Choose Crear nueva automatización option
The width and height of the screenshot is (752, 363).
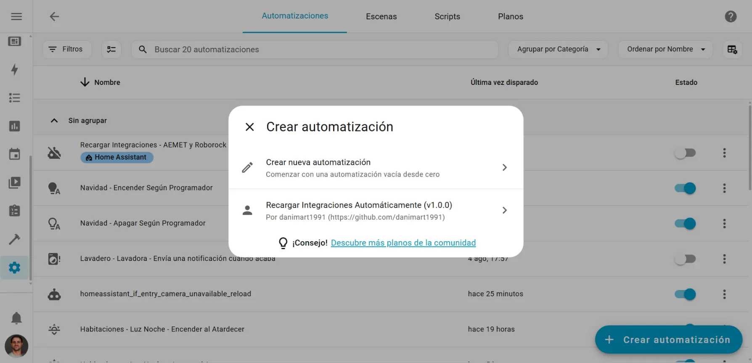376,168
